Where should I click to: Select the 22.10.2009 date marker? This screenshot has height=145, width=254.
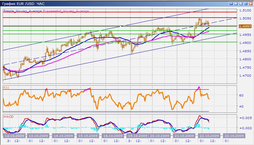point(209,136)
